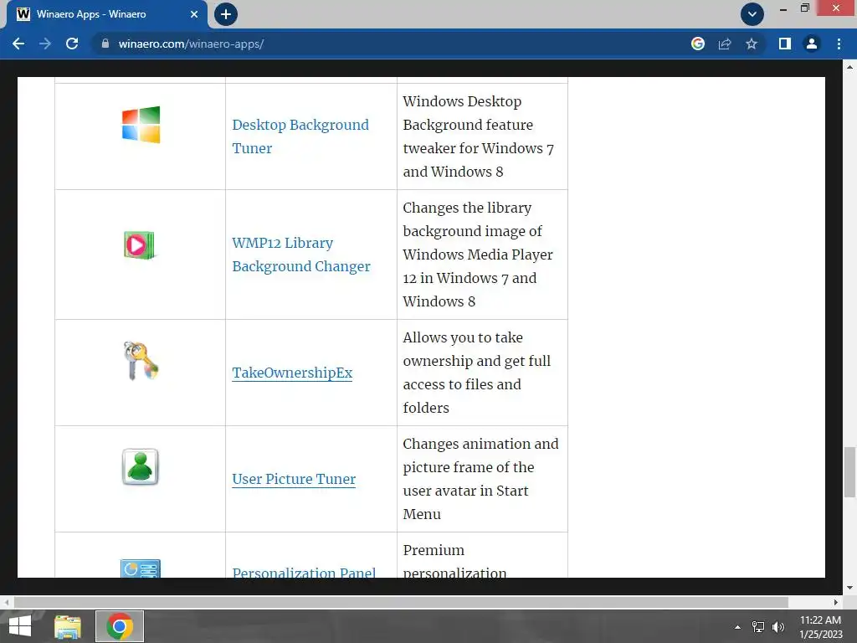The image size is (857, 643).
Task: Open the Desktop Background Tuner link
Action: tap(300, 136)
